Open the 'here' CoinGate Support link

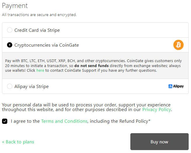point(40,71)
